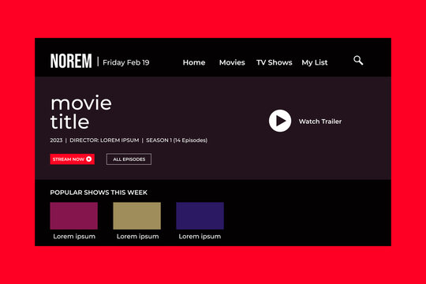Select the tan show thumbnail

click(x=137, y=216)
